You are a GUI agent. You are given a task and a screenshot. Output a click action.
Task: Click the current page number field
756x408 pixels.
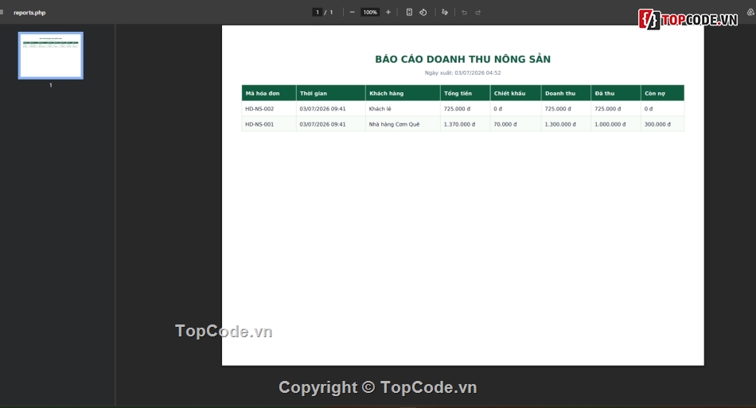(x=318, y=12)
